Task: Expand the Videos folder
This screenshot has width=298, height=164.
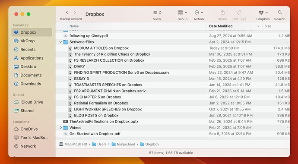Action: 60,128
